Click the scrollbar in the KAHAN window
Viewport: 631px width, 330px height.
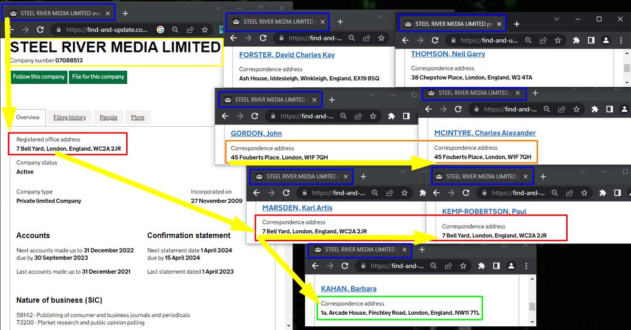click(532, 306)
